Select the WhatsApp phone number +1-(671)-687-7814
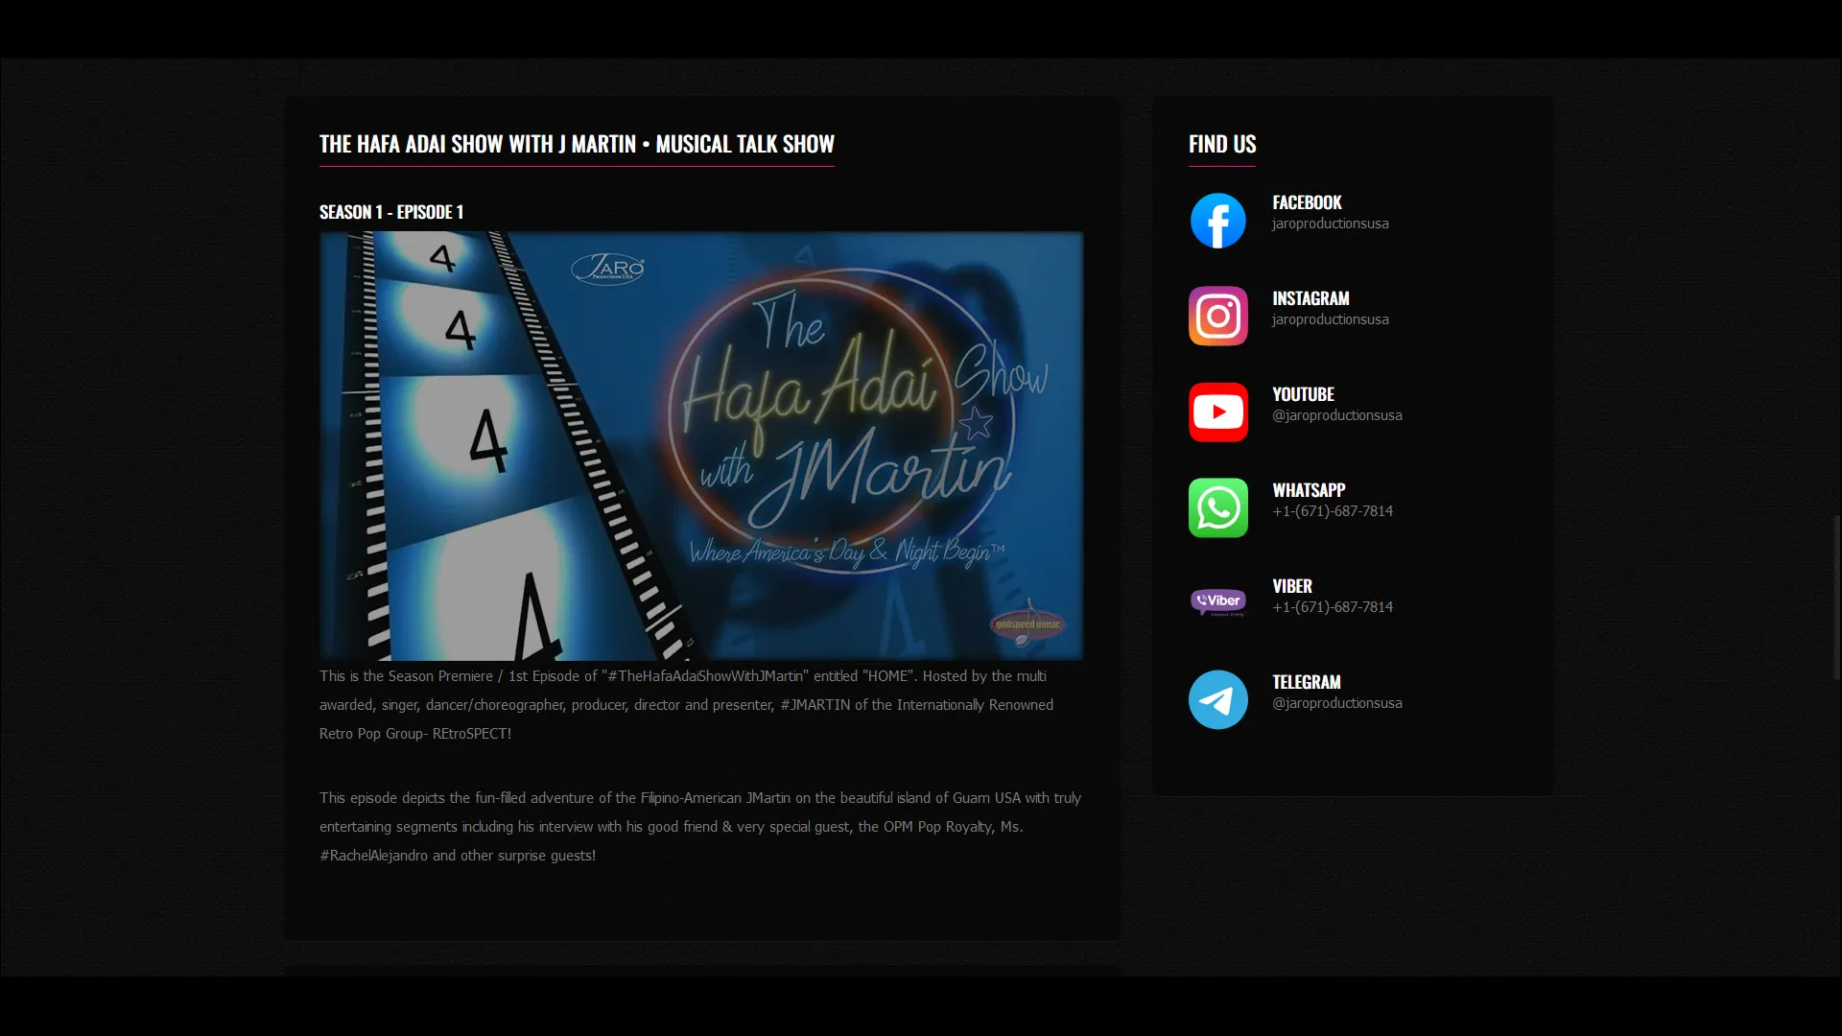Screen dimensions: 1842x1036 [x=1333, y=511]
